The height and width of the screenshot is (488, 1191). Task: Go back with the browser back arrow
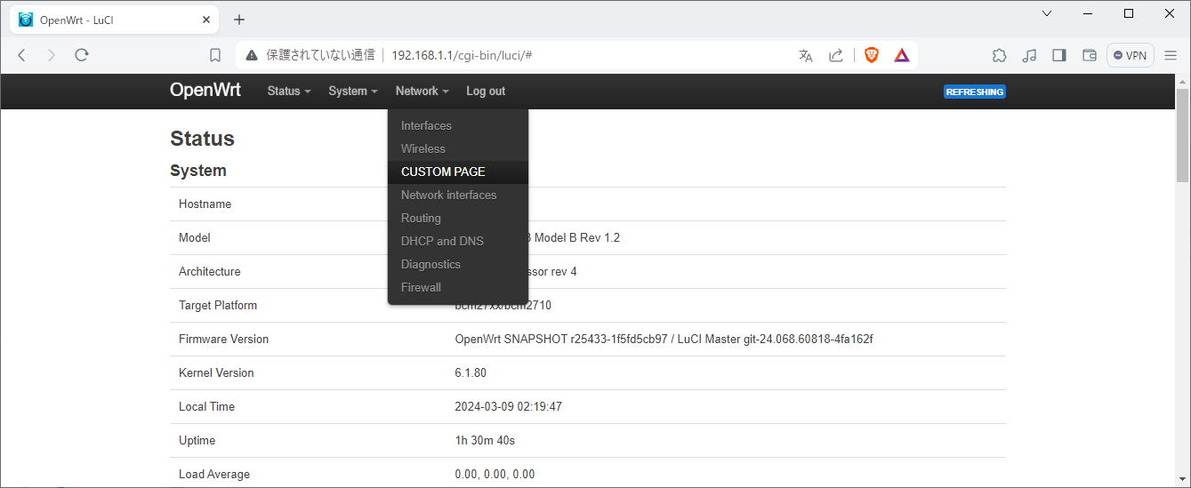[22, 55]
